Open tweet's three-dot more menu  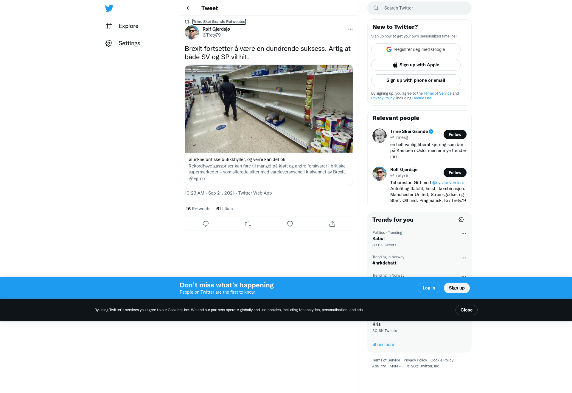[350, 29]
